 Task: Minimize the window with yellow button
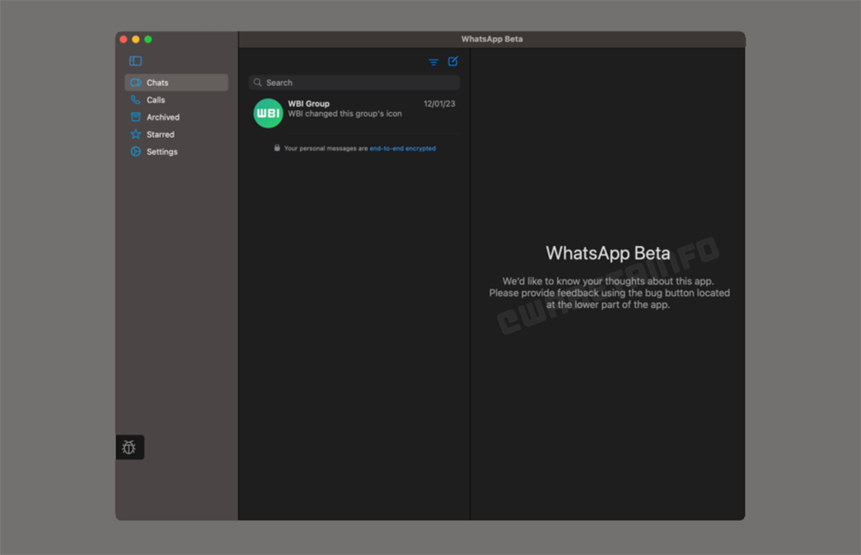coord(135,40)
